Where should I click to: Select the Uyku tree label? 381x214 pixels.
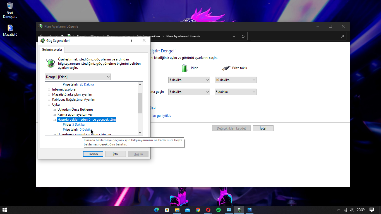[56, 104]
